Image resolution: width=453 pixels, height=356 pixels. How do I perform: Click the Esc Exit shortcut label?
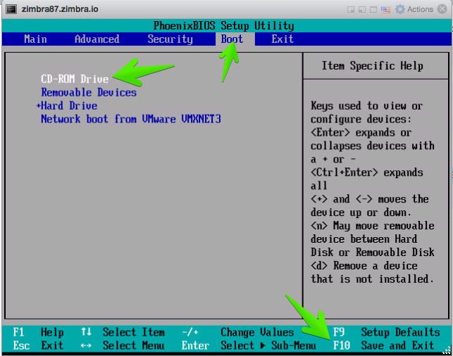38,345
